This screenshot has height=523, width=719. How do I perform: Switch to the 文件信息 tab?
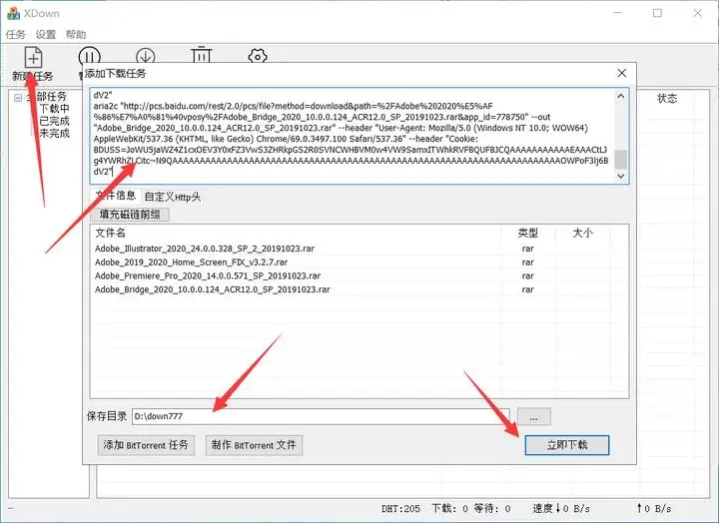click(x=116, y=196)
